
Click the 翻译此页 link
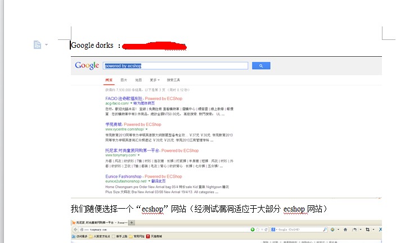159,181
